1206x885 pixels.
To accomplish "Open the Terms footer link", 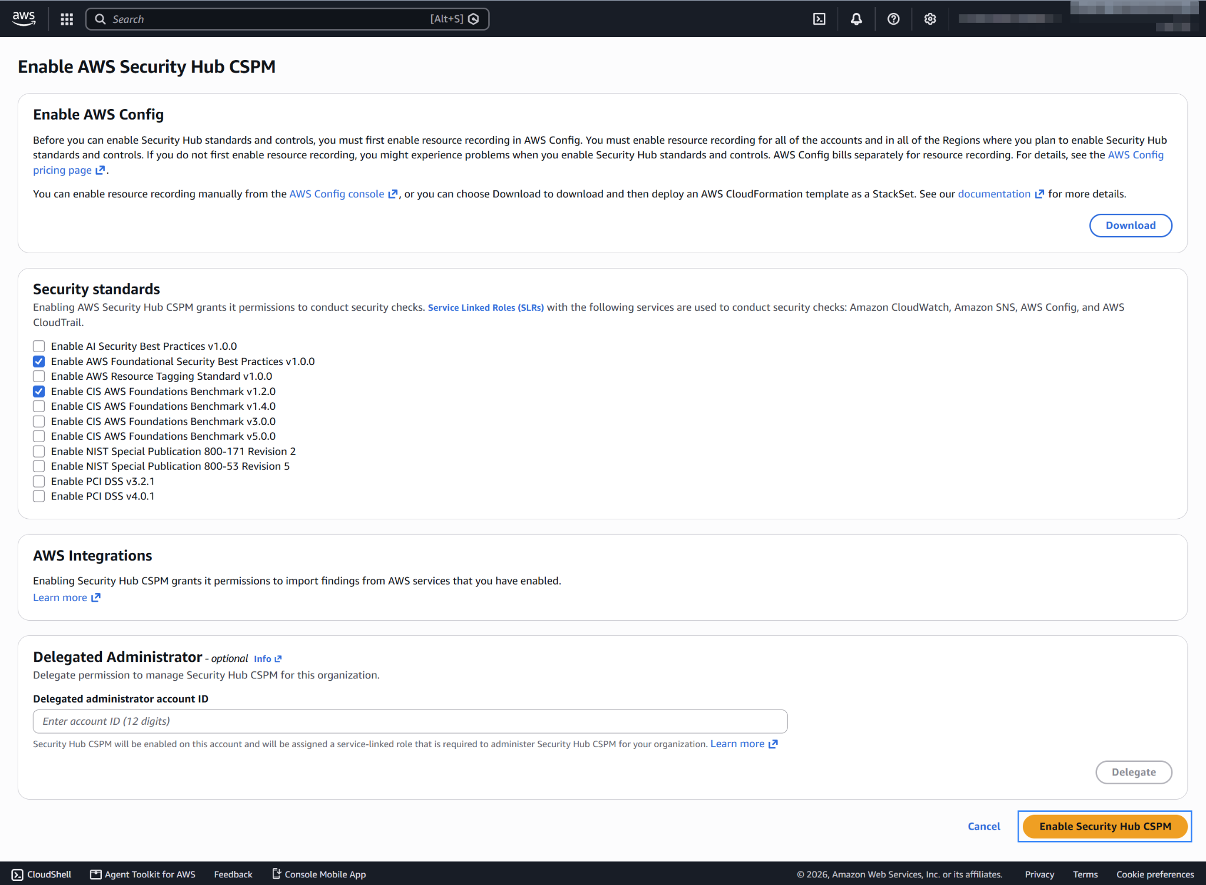I will [x=1085, y=874].
